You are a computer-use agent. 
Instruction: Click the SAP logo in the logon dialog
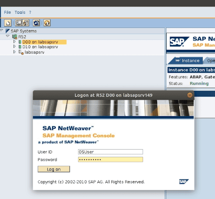184,181
